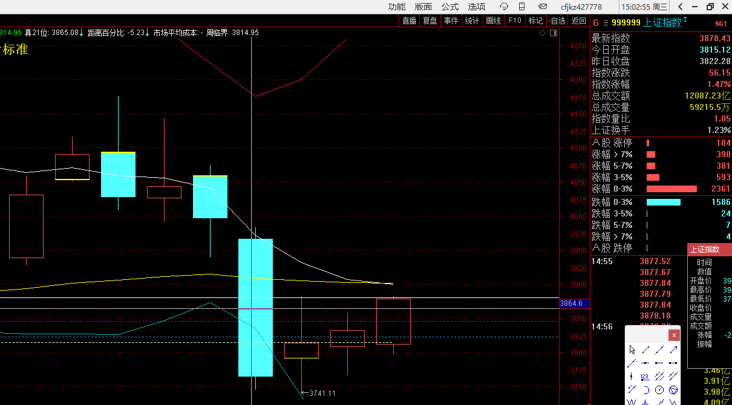Screen dimensions: 732x405
Task: Click the 昨日收盘 value 3822.28
Action: coord(714,61)
